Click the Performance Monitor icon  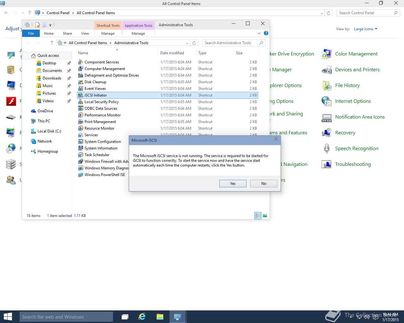click(x=80, y=115)
